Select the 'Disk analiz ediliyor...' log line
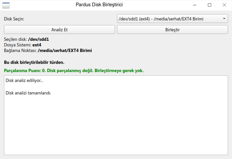 click(x=24, y=80)
